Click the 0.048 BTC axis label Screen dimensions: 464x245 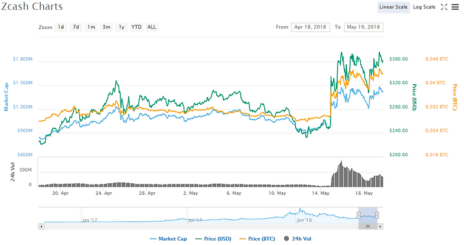click(437, 59)
